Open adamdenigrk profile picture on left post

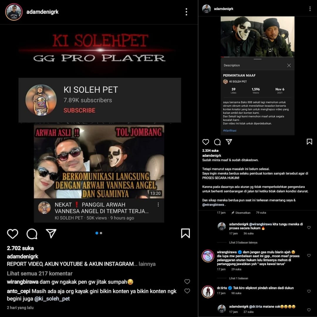coord(14,12)
